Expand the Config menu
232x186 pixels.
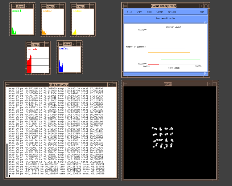(160, 12)
